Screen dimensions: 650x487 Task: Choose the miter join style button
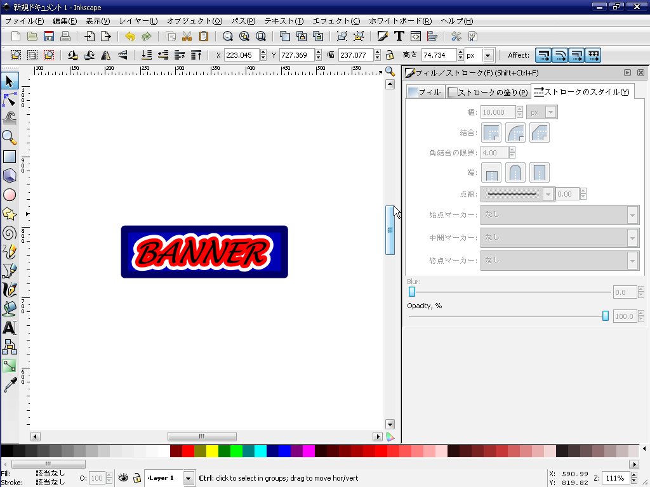pos(491,133)
